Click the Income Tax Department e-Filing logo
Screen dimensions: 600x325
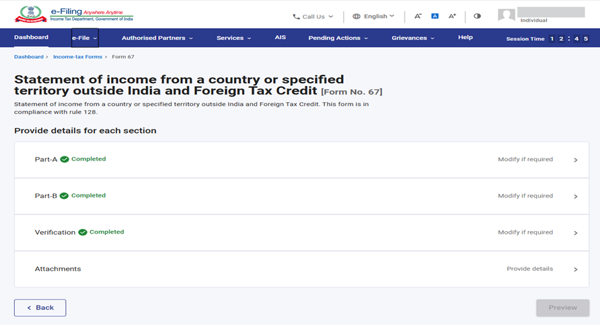(x=74, y=15)
